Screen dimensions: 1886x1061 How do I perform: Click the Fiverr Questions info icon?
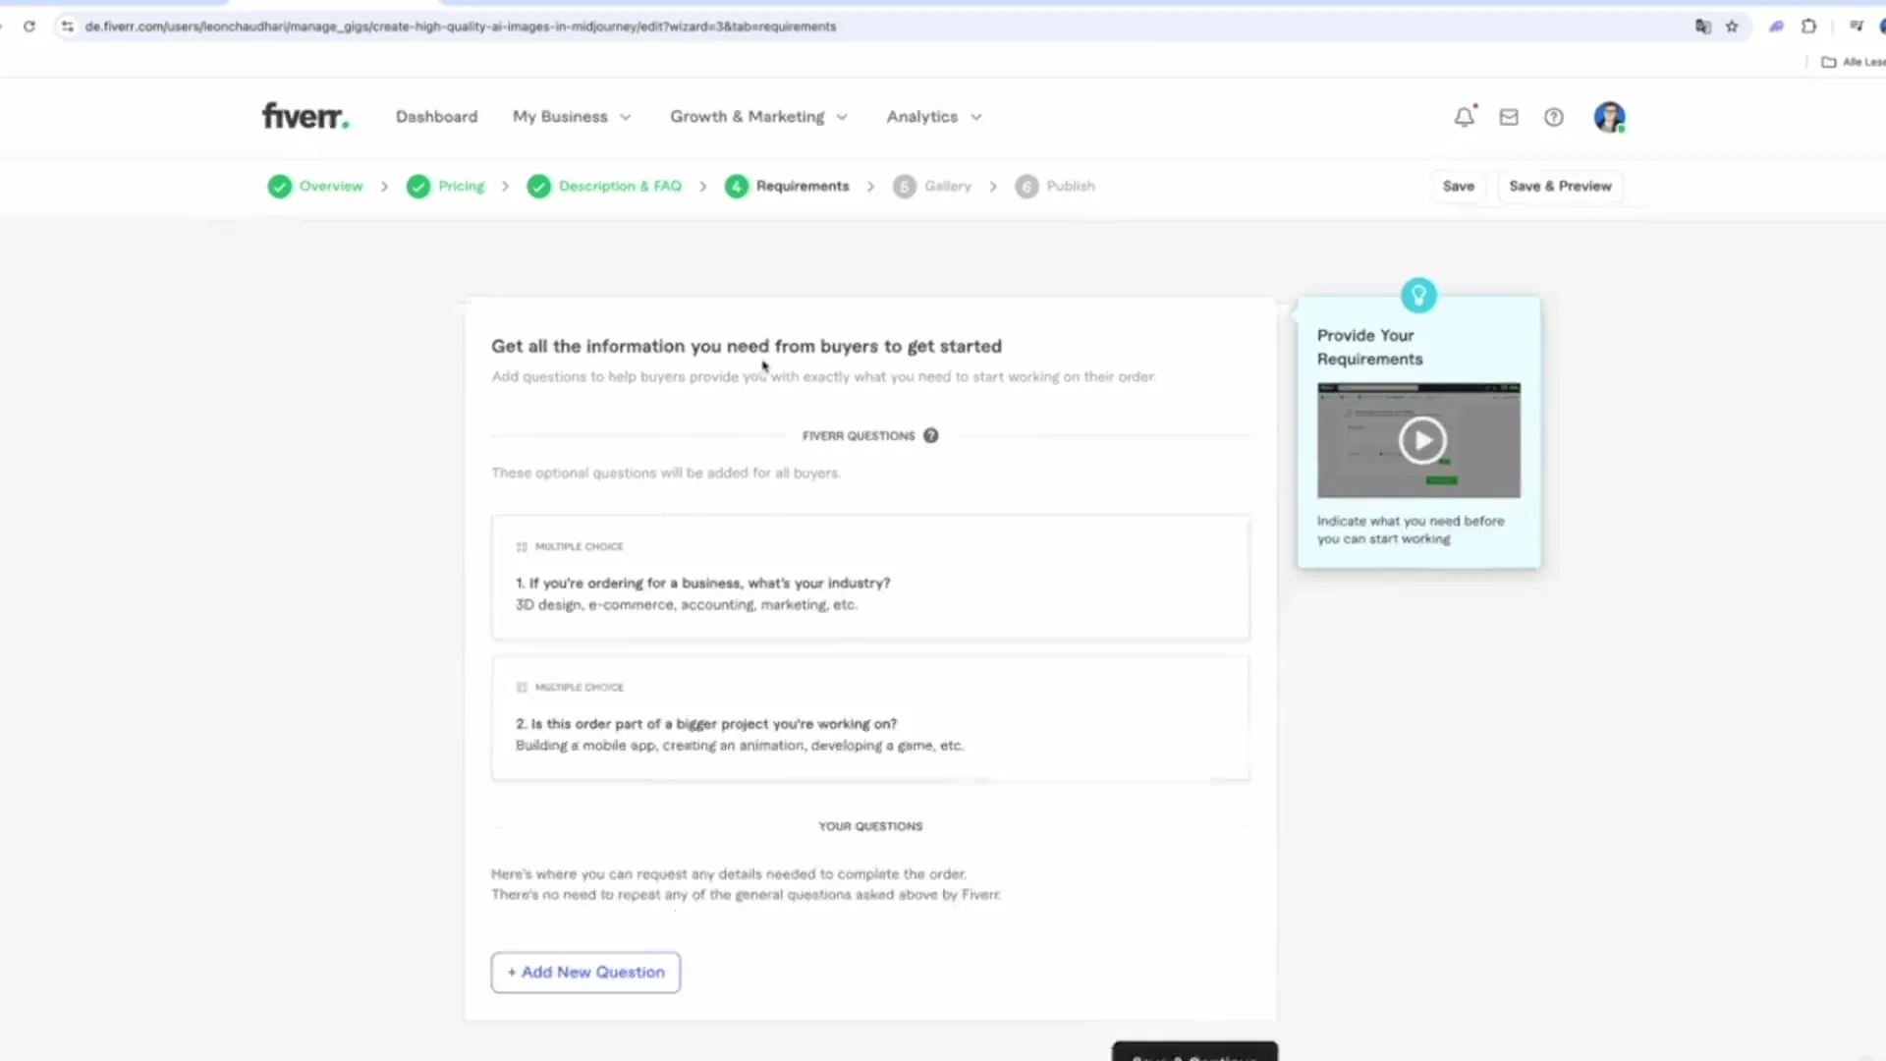[930, 435]
